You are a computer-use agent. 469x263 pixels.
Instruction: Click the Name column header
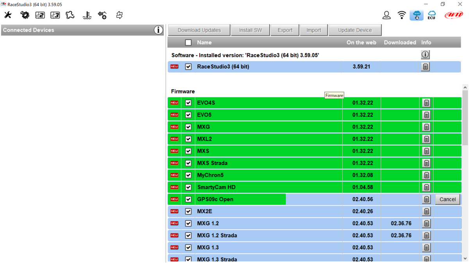[204, 42]
